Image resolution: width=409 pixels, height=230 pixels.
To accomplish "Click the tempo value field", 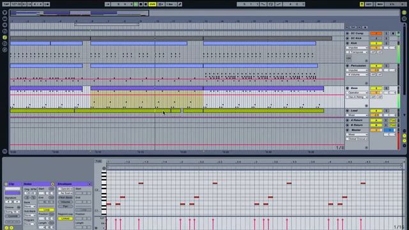I will (x=16, y=4).
